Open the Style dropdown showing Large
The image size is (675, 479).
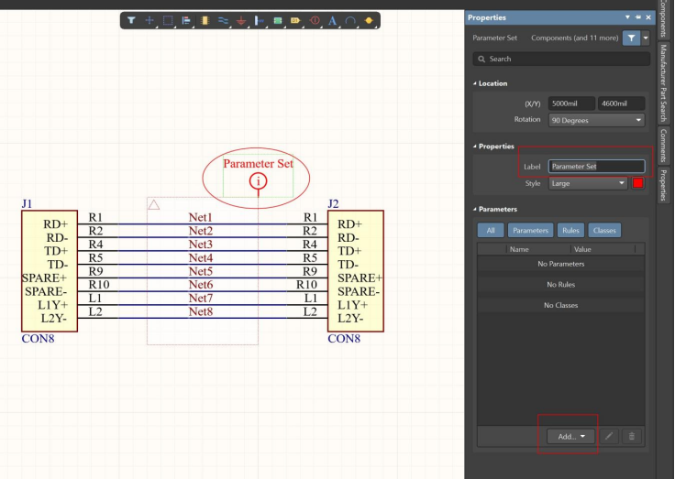(x=588, y=183)
